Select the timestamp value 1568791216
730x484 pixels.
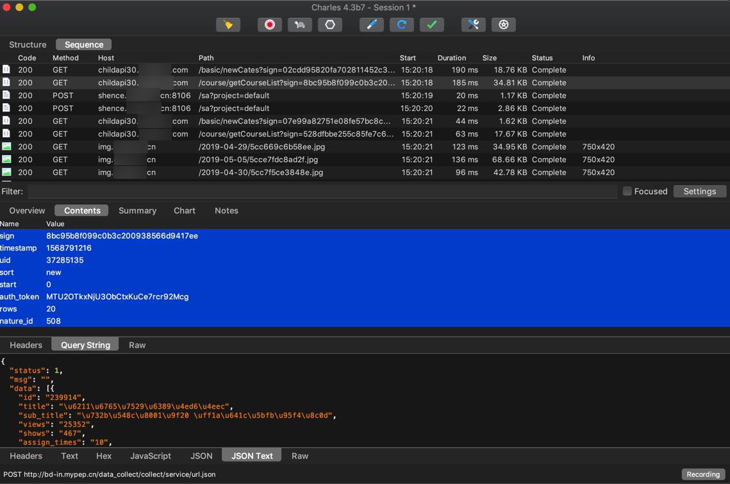69,248
